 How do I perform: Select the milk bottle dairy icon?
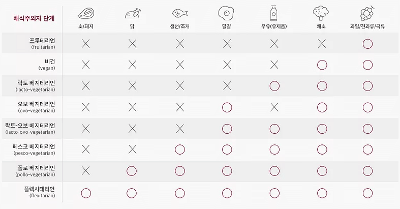coord(274,12)
